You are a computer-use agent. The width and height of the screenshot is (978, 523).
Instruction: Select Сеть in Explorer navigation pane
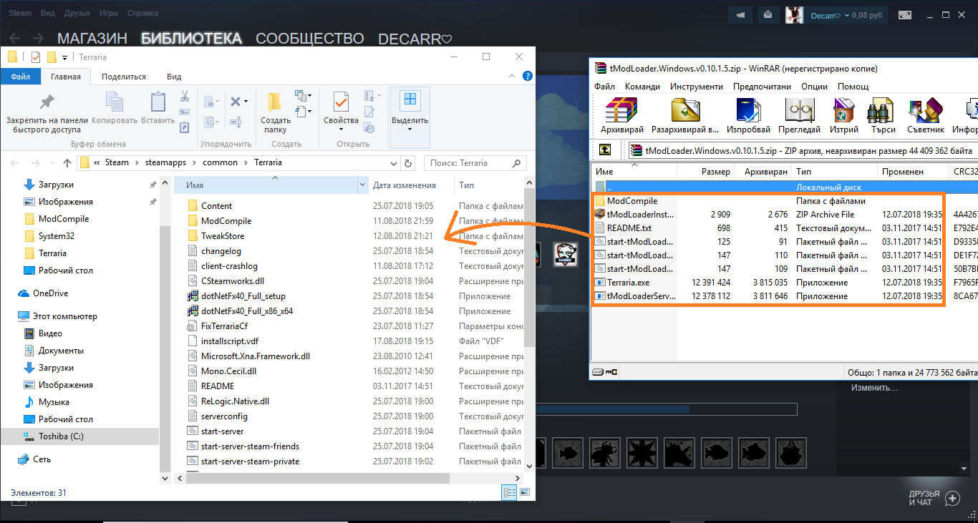[x=42, y=459]
